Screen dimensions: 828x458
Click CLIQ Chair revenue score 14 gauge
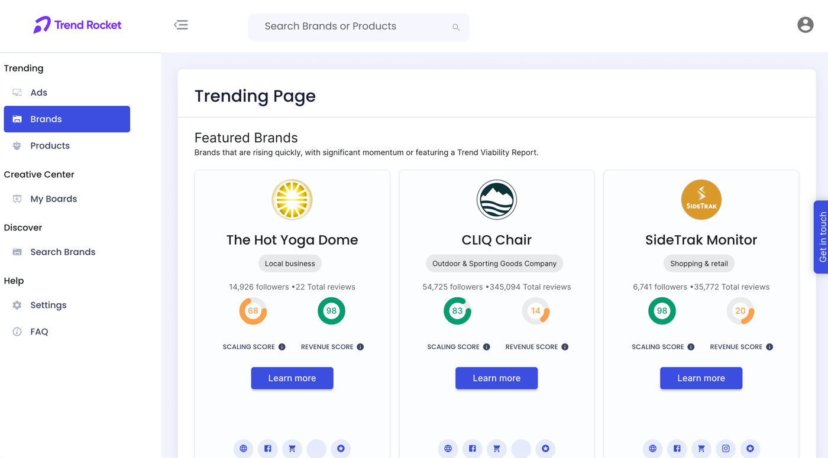(x=536, y=311)
